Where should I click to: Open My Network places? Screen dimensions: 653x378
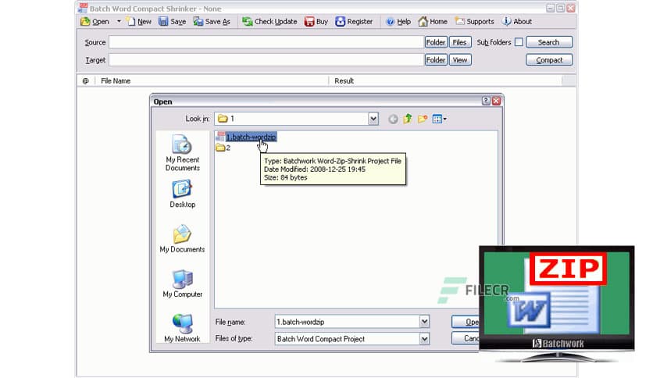coord(183,329)
